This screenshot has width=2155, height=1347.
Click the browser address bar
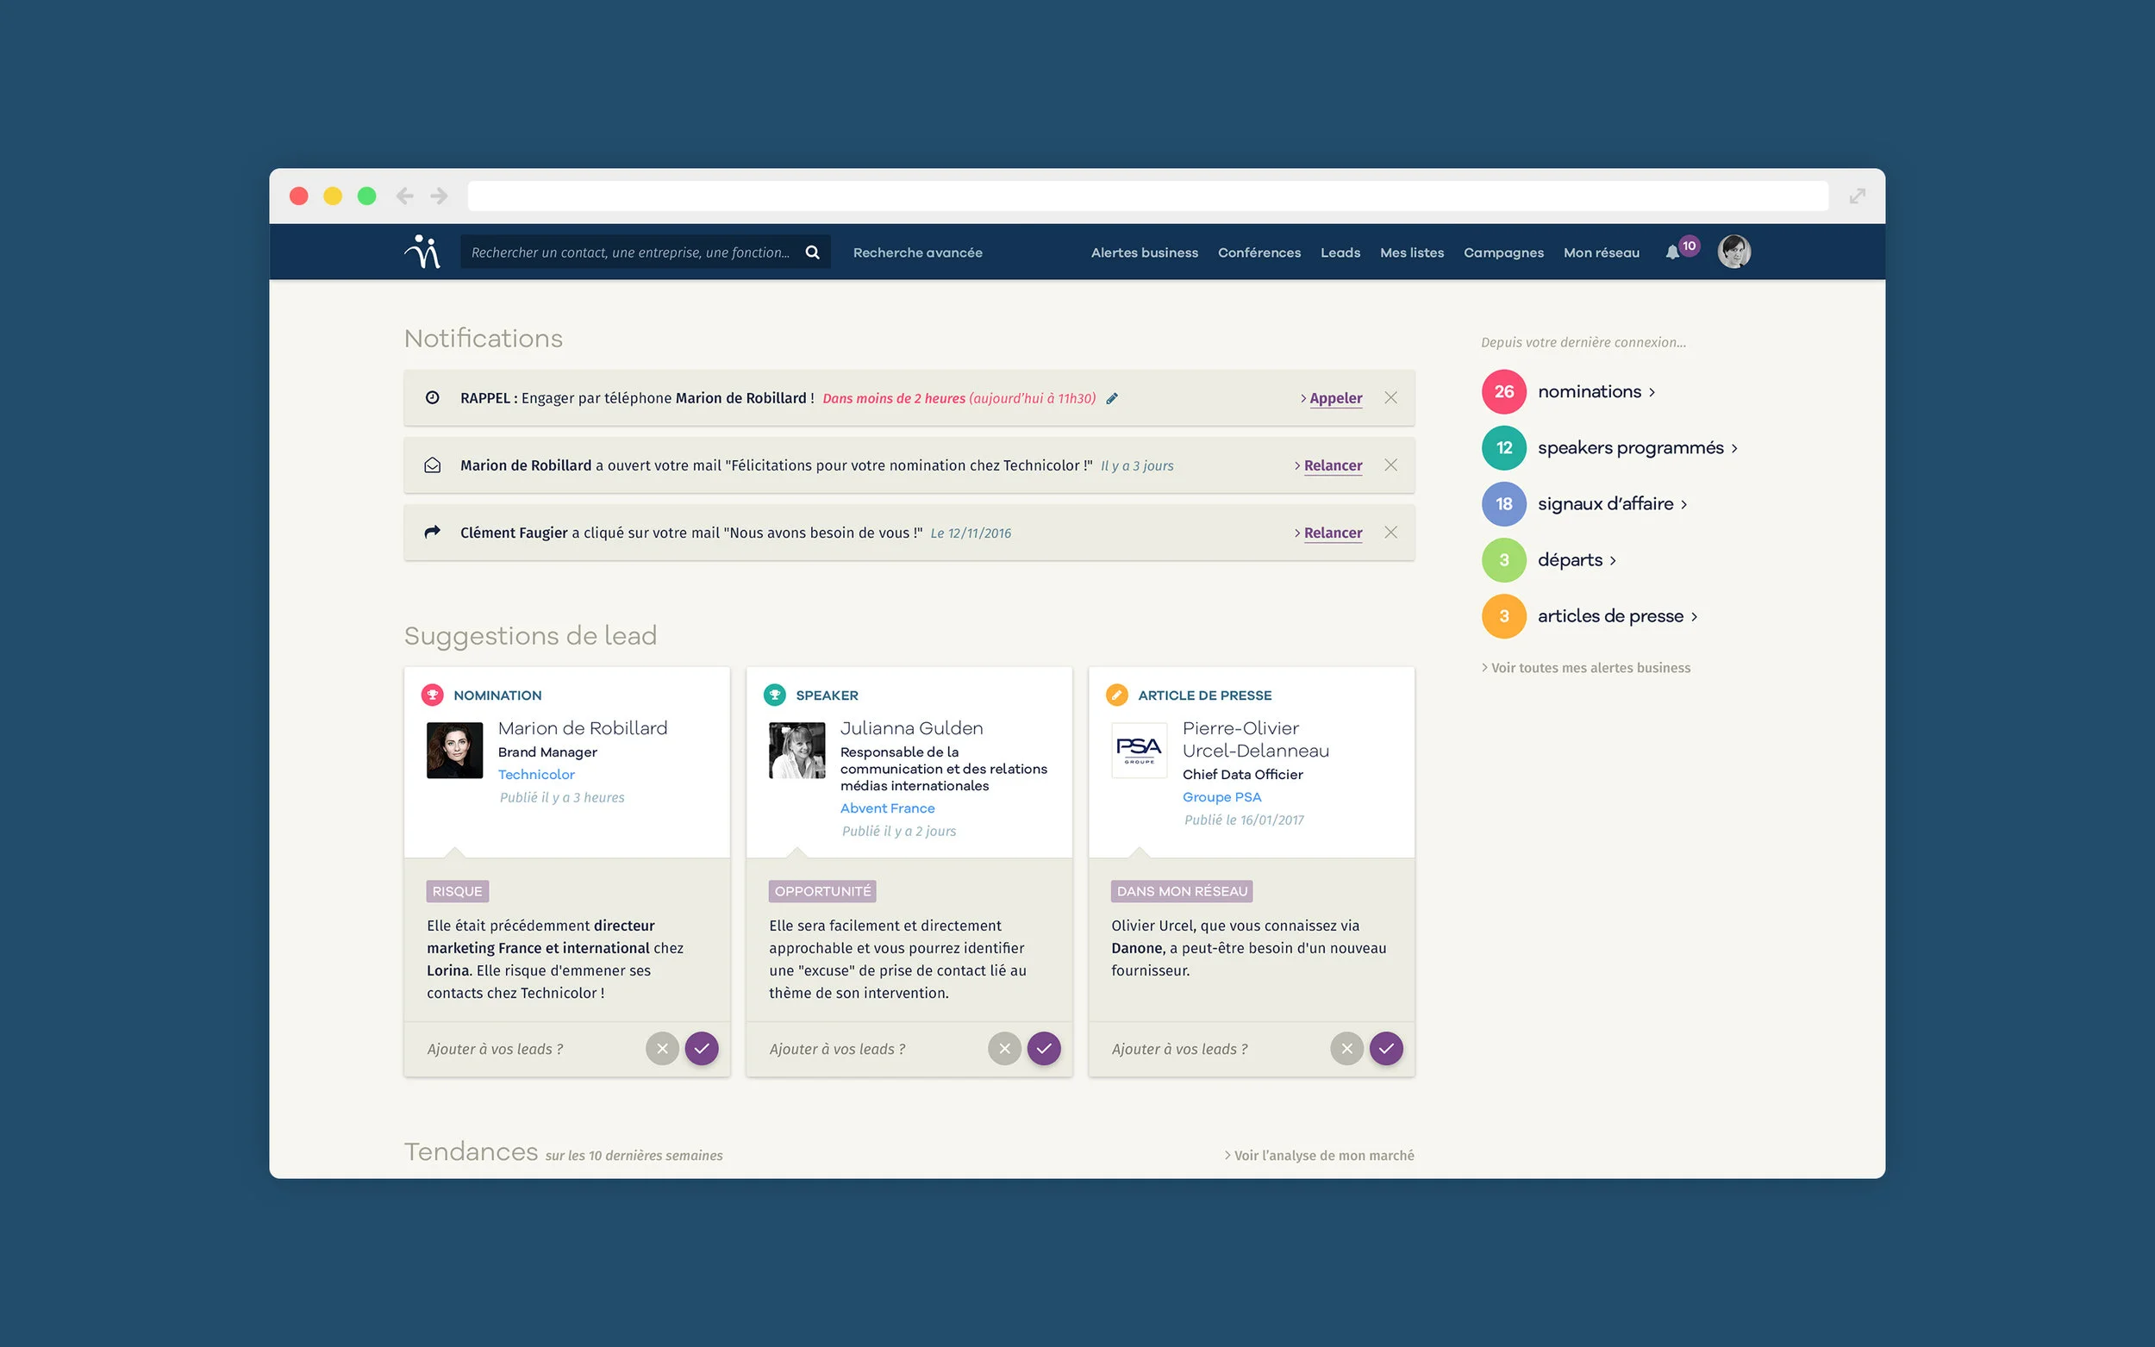(x=1147, y=196)
